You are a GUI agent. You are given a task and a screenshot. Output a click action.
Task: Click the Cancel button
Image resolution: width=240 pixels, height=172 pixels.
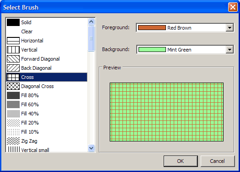click(x=218, y=161)
